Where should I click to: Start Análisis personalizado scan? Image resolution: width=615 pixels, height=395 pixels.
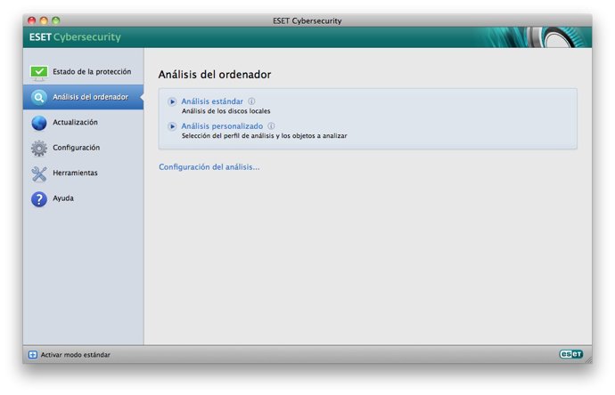click(x=222, y=126)
